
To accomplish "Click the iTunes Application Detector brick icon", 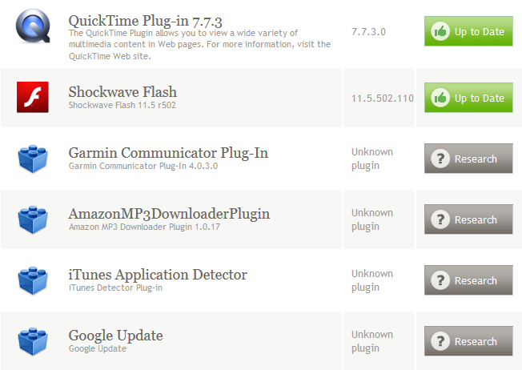I will tap(32, 280).
